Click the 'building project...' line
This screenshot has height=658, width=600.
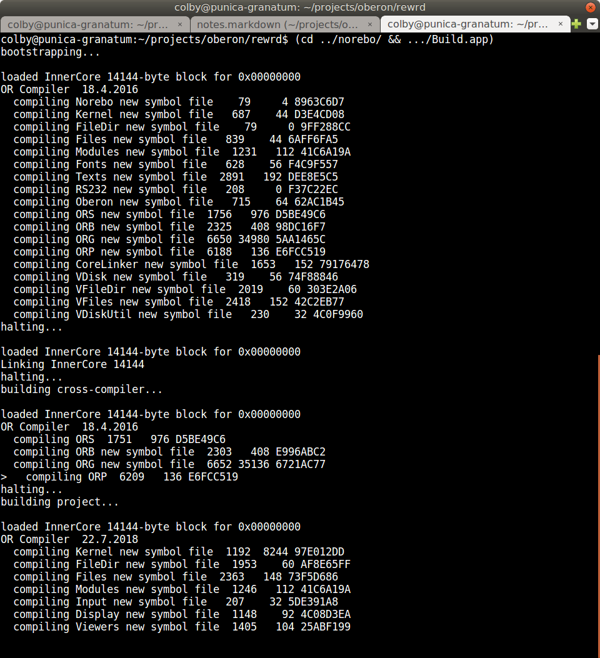(x=59, y=502)
